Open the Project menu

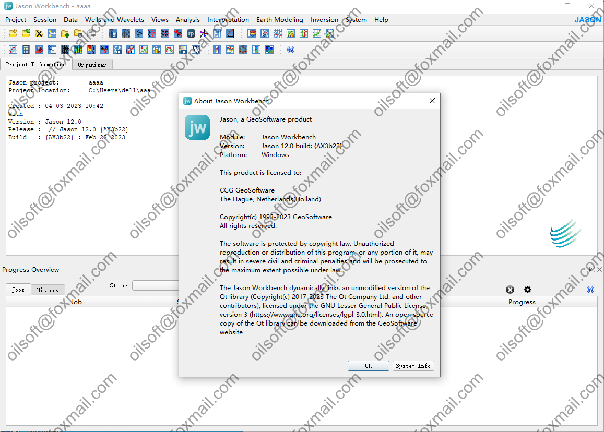tap(16, 20)
